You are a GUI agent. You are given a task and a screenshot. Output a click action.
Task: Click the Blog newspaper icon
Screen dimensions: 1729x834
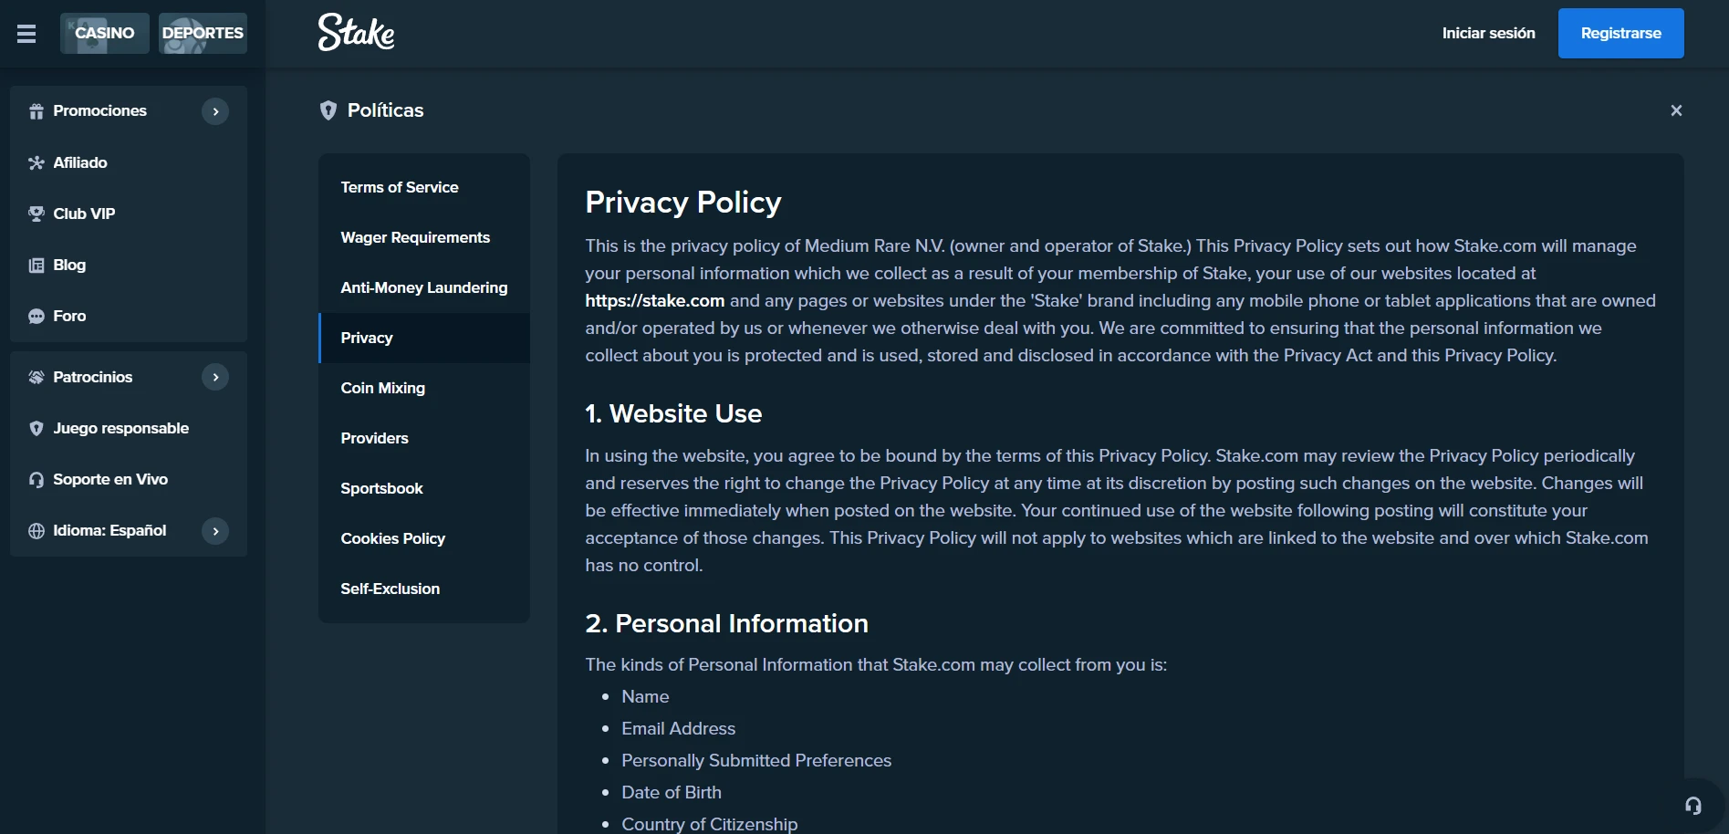36,265
